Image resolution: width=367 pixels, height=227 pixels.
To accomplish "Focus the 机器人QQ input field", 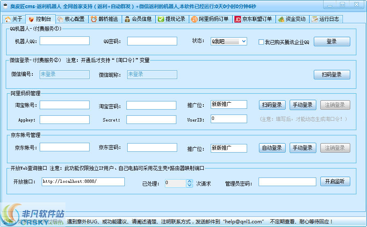I will (65, 41).
